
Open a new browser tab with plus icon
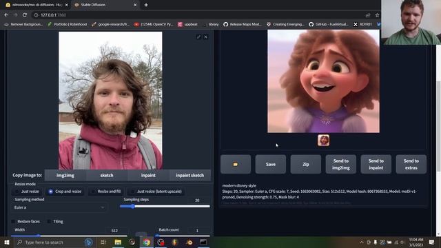(x=146, y=5)
